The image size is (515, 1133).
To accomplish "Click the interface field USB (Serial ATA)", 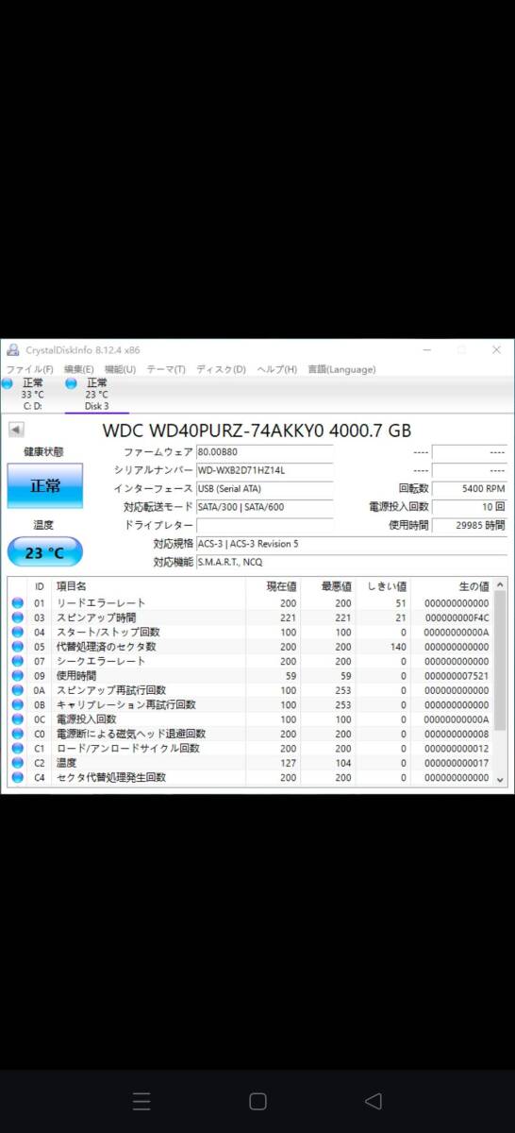I will [x=265, y=489].
